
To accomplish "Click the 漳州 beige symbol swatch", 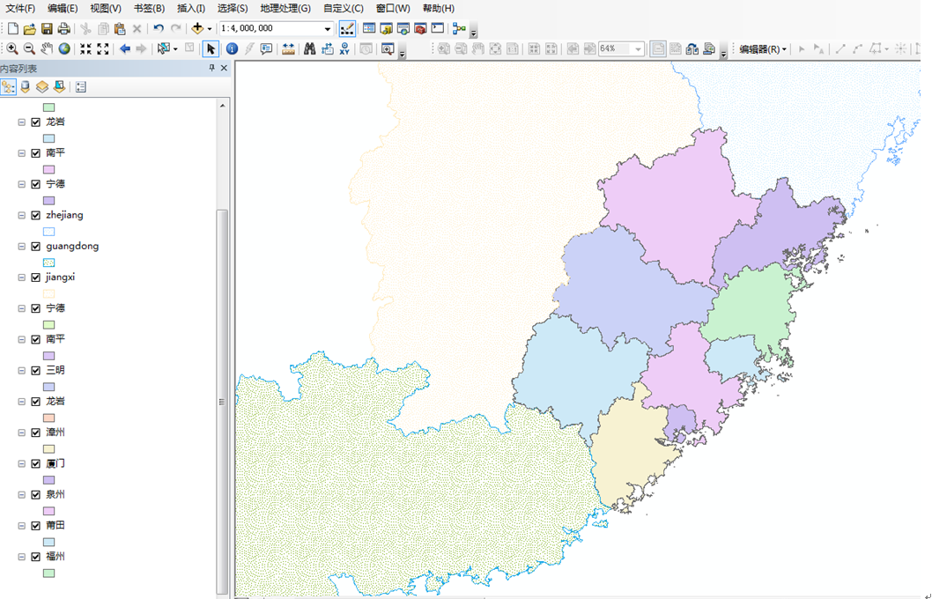I will tap(48, 449).
